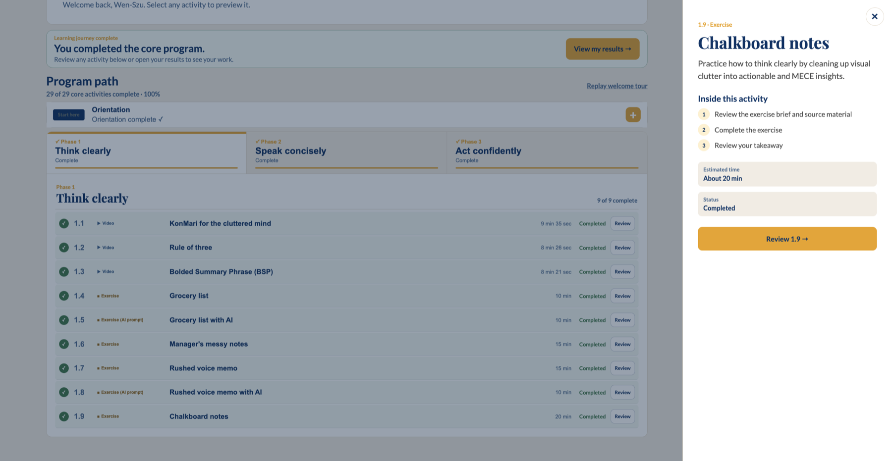This screenshot has width=892, height=461.
Task: Click green checkmark icon for activity 1.1
Action: tap(64, 223)
